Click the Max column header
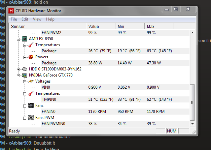 coord(159,26)
